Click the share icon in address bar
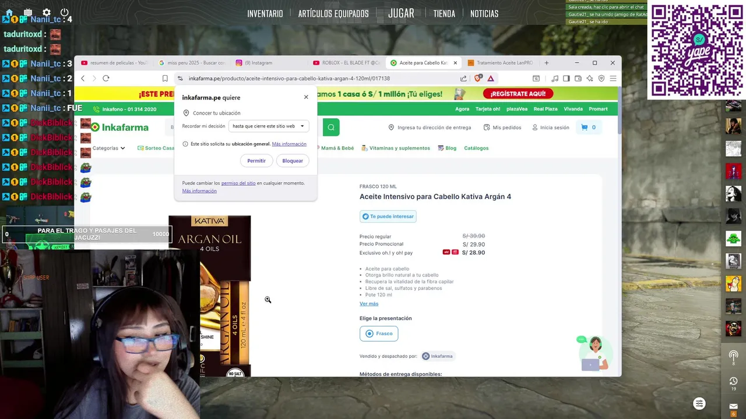746x419 pixels. coord(463,79)
